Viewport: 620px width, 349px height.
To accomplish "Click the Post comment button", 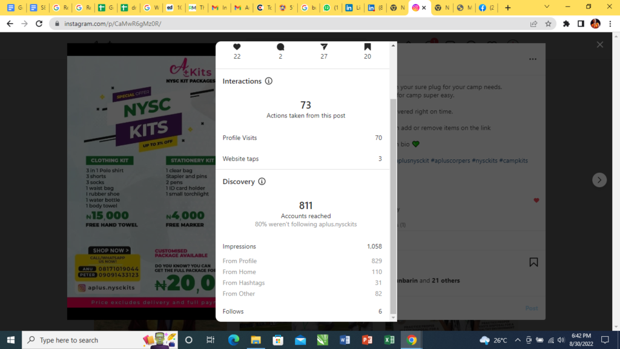I will point(532,308).
